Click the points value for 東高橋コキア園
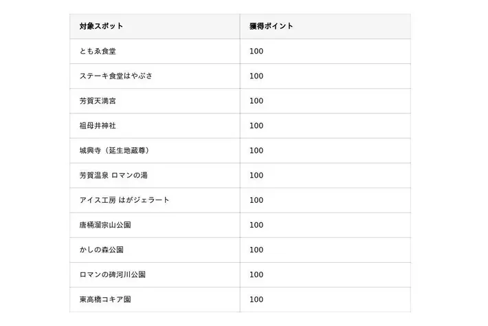 256,300
